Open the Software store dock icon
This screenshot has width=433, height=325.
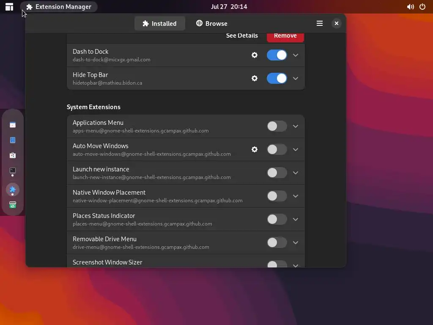point(13,155)
